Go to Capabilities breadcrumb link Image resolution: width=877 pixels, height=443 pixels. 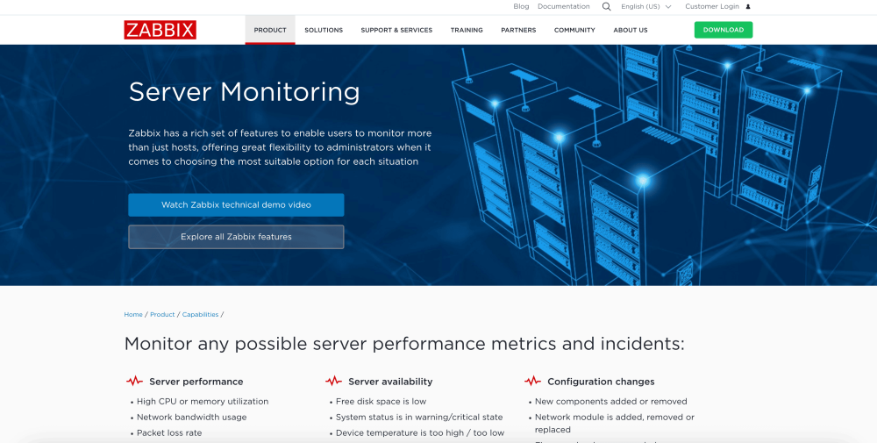[x=200, y=314]
